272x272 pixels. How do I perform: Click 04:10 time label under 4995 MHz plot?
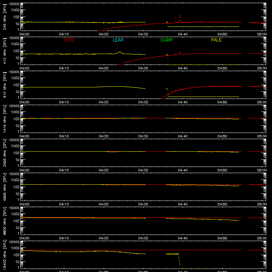click(64, 204)
